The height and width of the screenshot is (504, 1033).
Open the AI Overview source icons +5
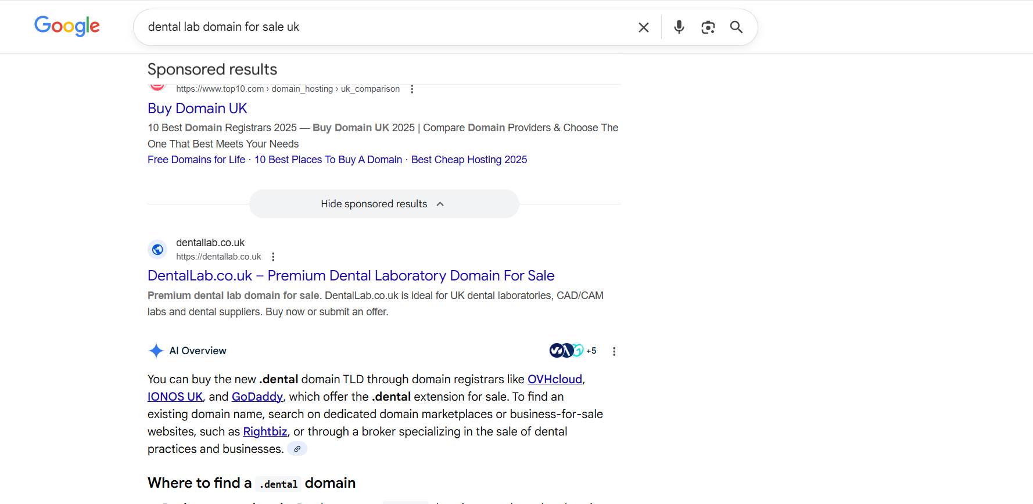pyautogui.click(x=573, y=351)
